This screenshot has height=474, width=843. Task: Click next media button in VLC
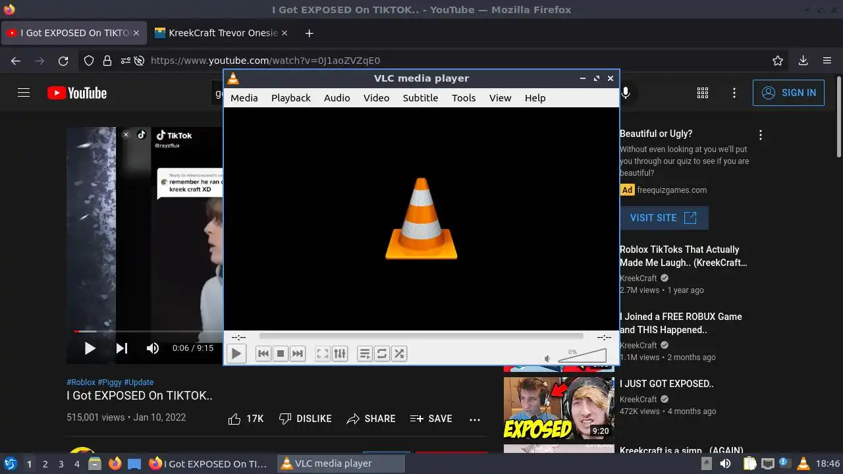pos(298,354)
